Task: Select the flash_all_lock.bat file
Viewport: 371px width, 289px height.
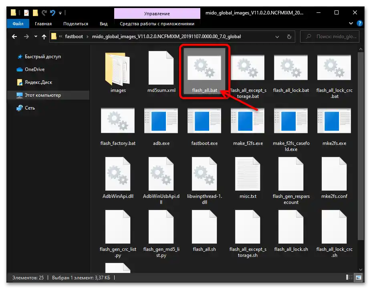Action: click(291, 73)
